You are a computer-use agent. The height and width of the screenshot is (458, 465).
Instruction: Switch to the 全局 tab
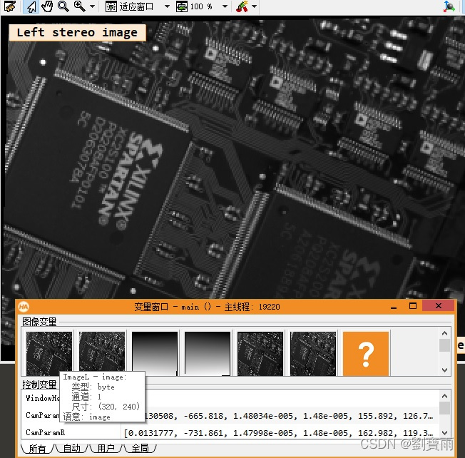point(140,448)
